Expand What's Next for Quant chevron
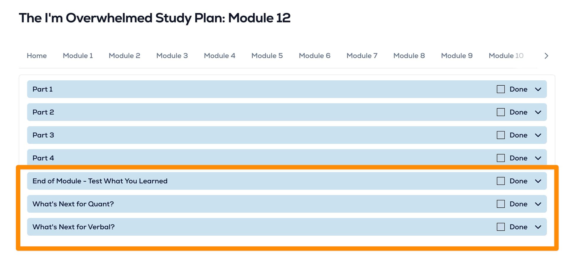567x267 pixels. (538, 204)
